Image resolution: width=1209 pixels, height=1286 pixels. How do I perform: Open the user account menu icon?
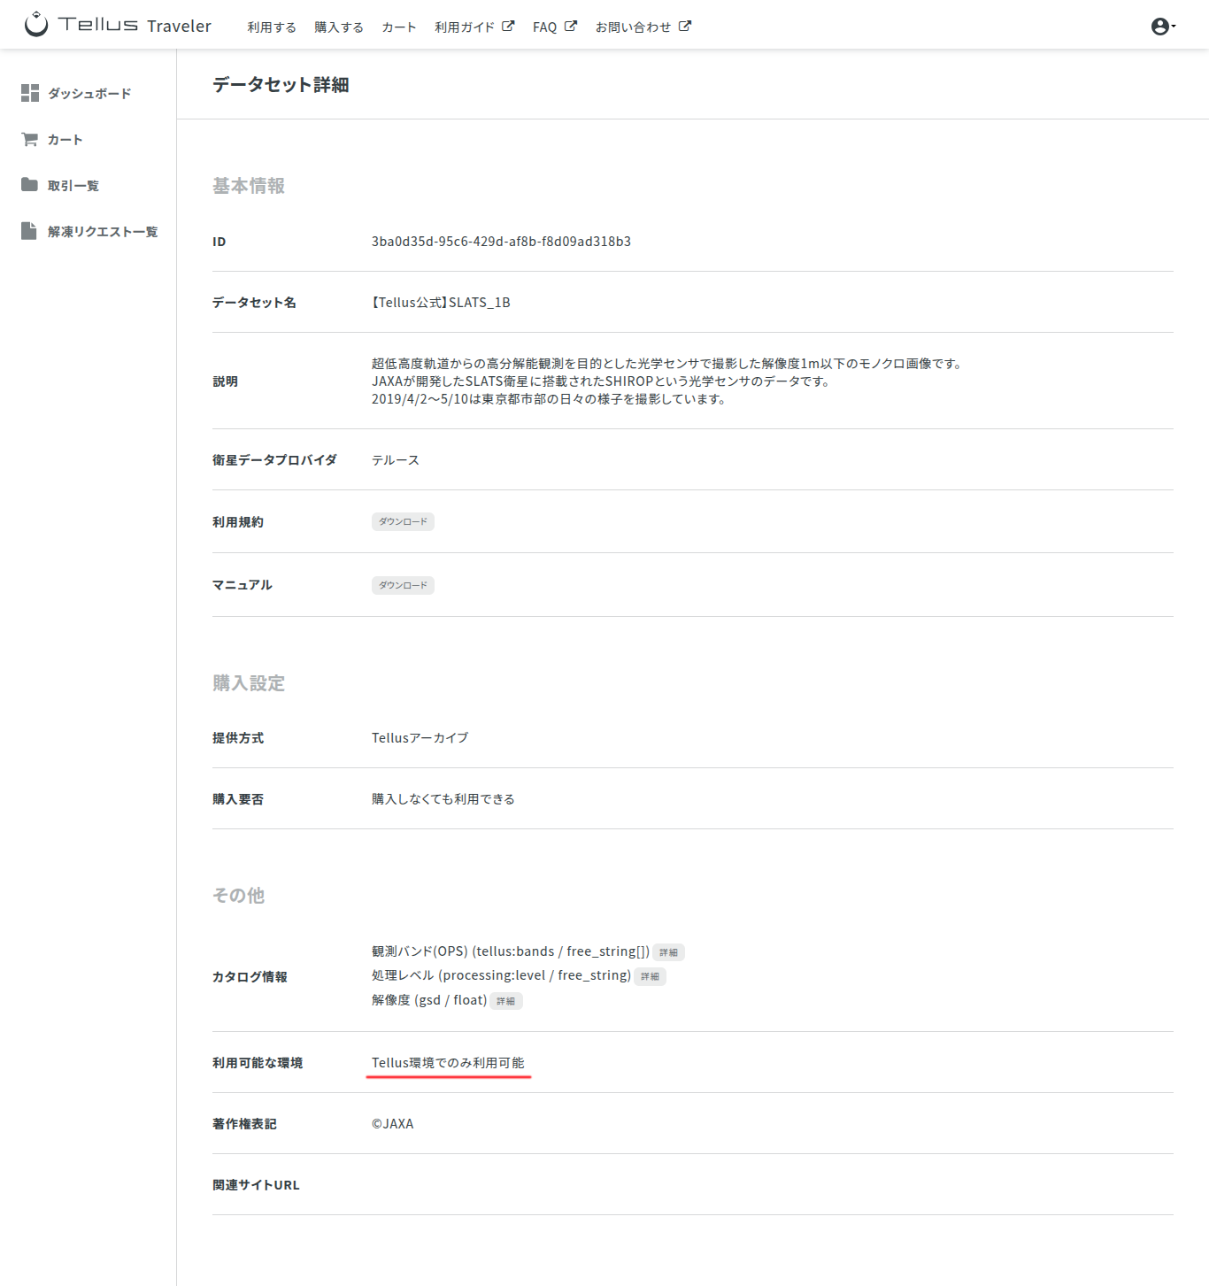click(x=1160, y=27)
